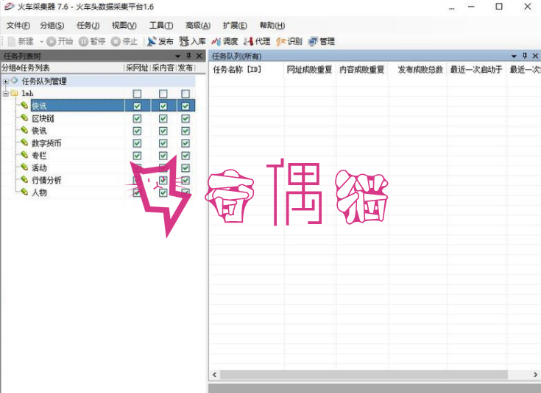This screenshot has height=393, width=541.
Task: Open the 工具(T) menu
Action: click(x=161, y=25)
